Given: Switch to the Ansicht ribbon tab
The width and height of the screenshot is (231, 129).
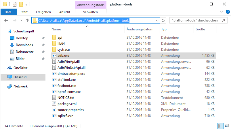Looking at the screenshot, I should [65, 12].
